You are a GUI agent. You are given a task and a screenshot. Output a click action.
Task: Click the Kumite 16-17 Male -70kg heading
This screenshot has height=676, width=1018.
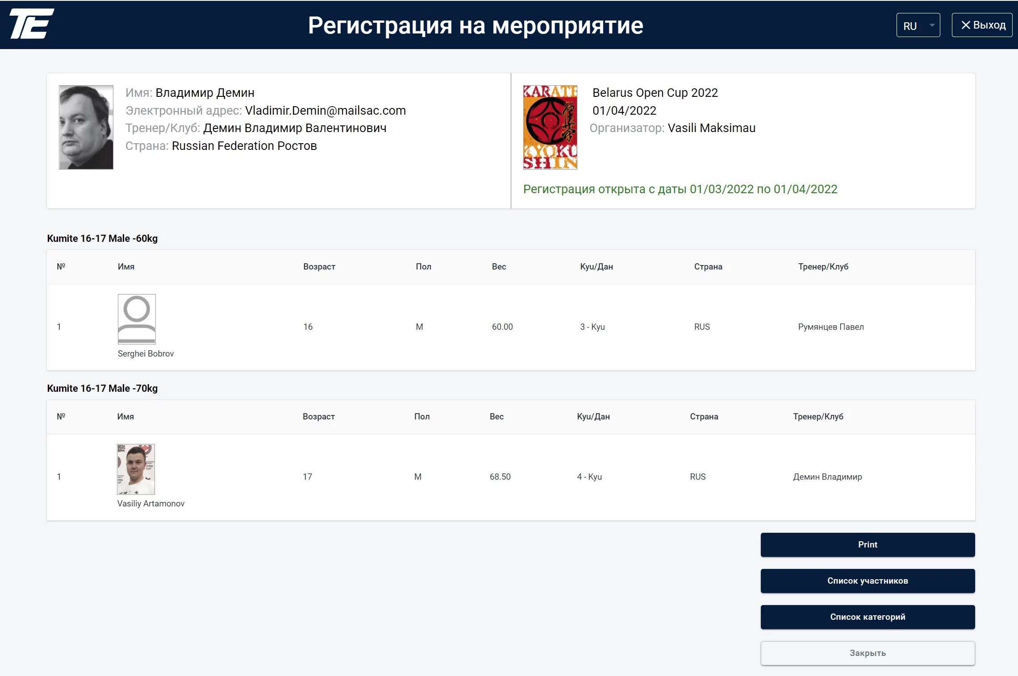(x=102, y=388)
